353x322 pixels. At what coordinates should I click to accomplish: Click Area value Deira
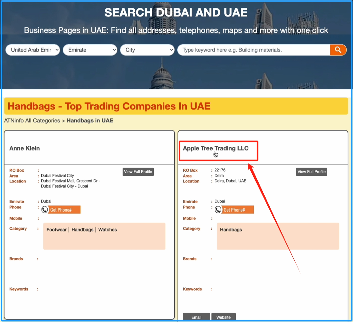click(219, 176)
